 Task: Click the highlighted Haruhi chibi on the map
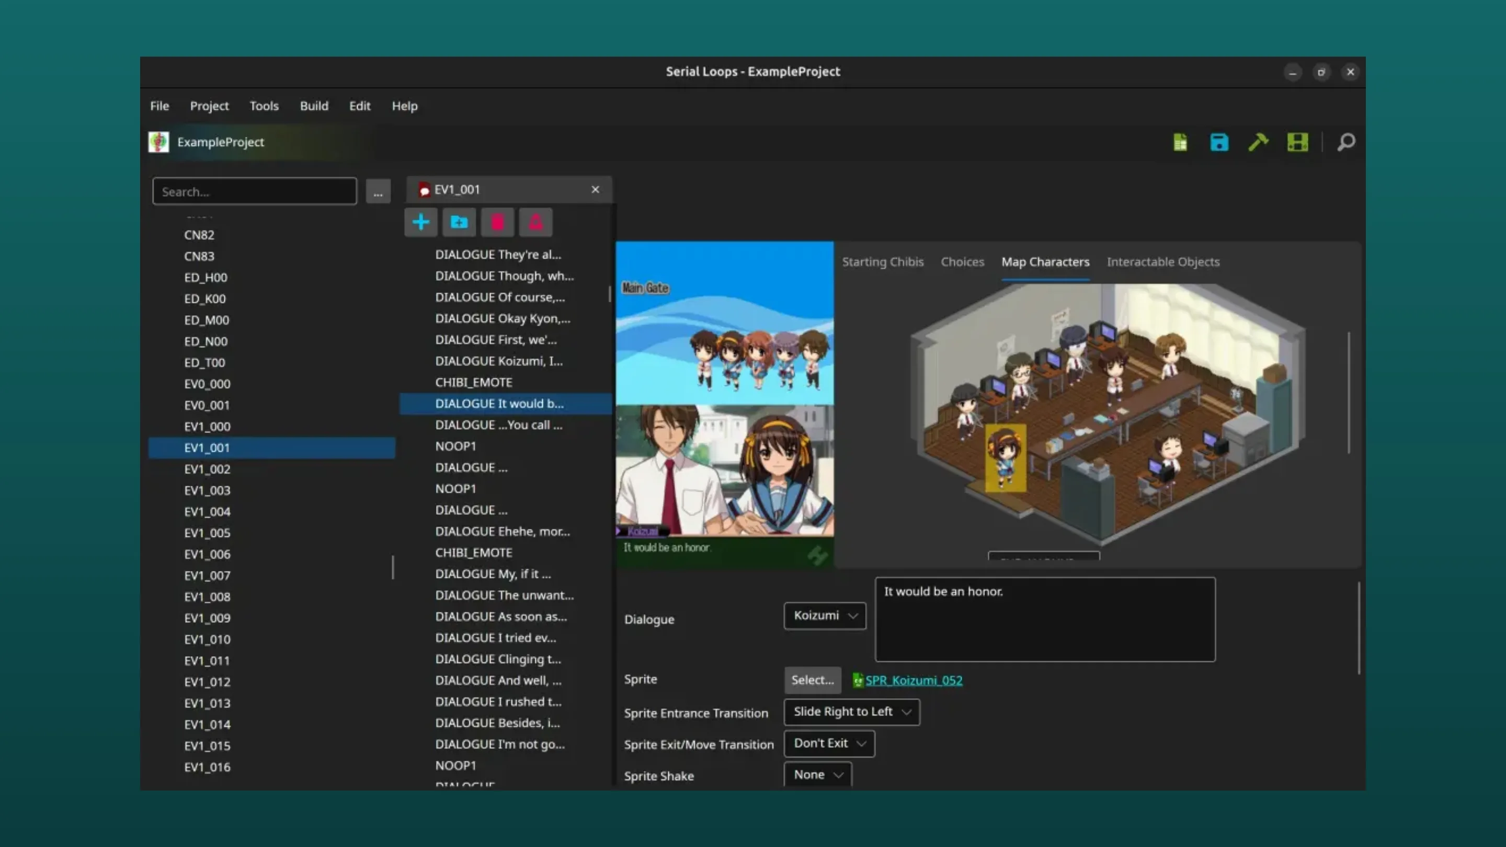point(1006,457)
